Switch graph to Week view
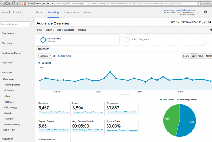This screenshot has width=212, height=142. (201, 56)
